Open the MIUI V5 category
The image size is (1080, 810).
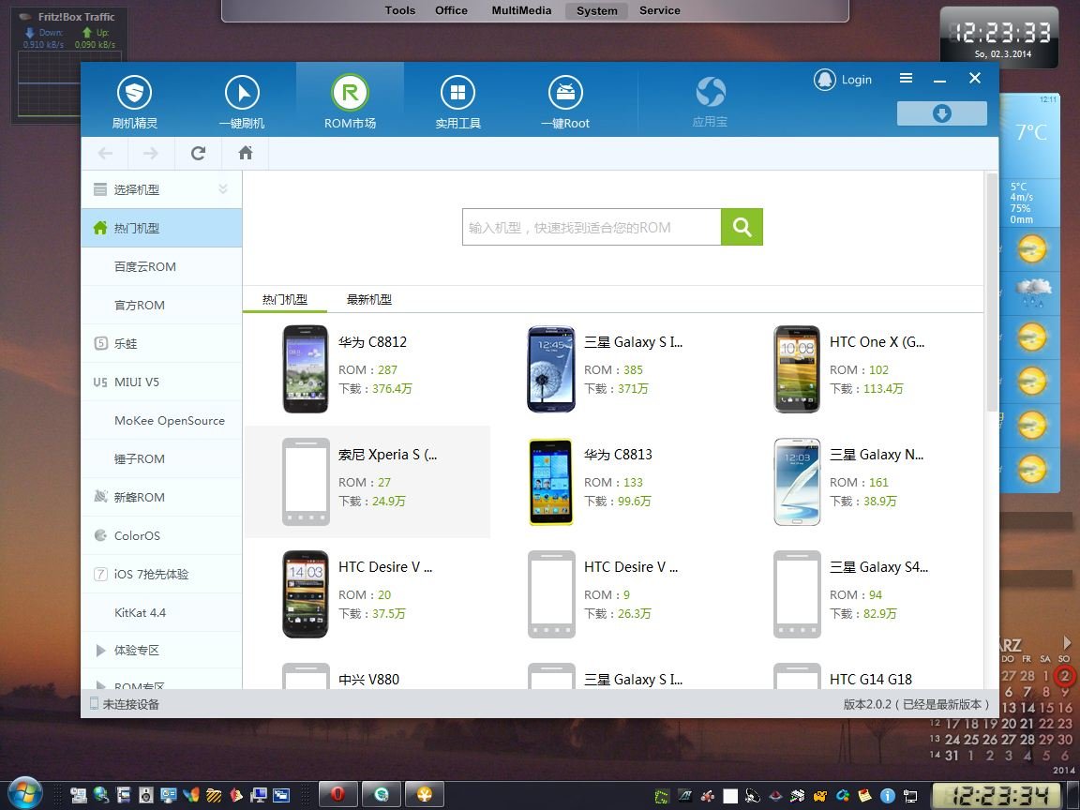(x=161, y=382)
